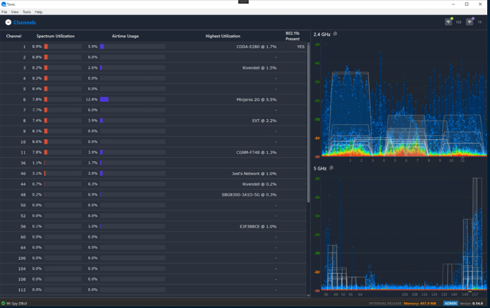490x308 pixels.
Task: Click the green-dot Wi-Fi network indicator icon
Action: 449,22
